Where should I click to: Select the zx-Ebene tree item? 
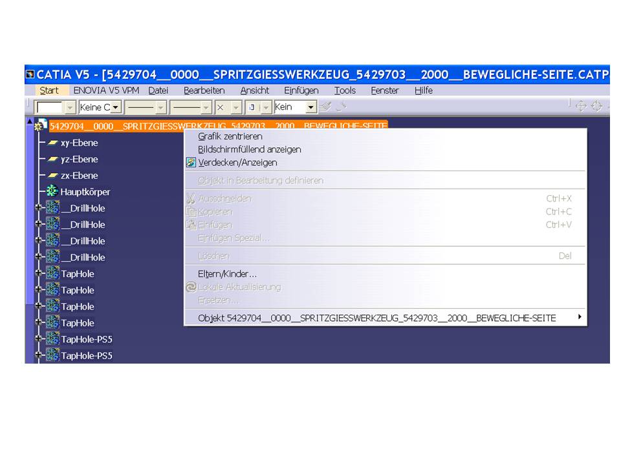coord(79,176)
